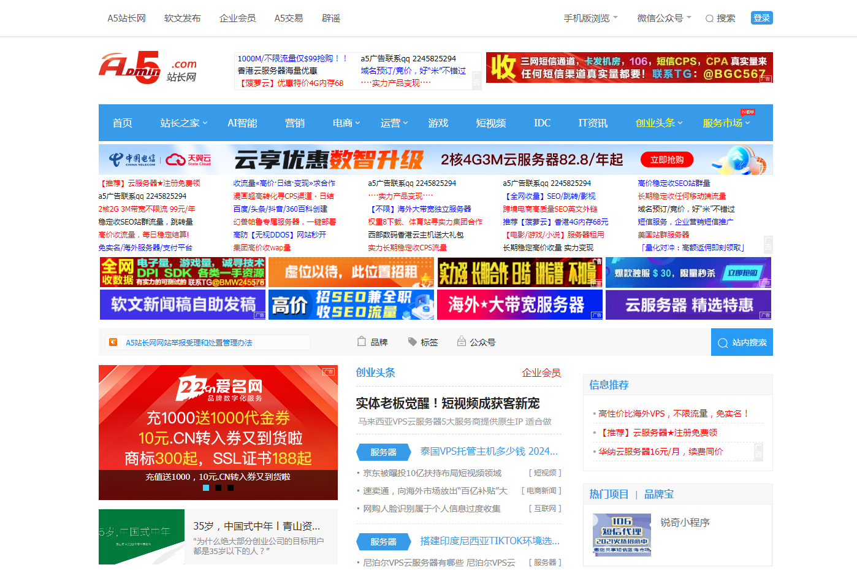Open 营销 navigation item
The height and width of the screenshot is (570, 857).
pos(295,123)
